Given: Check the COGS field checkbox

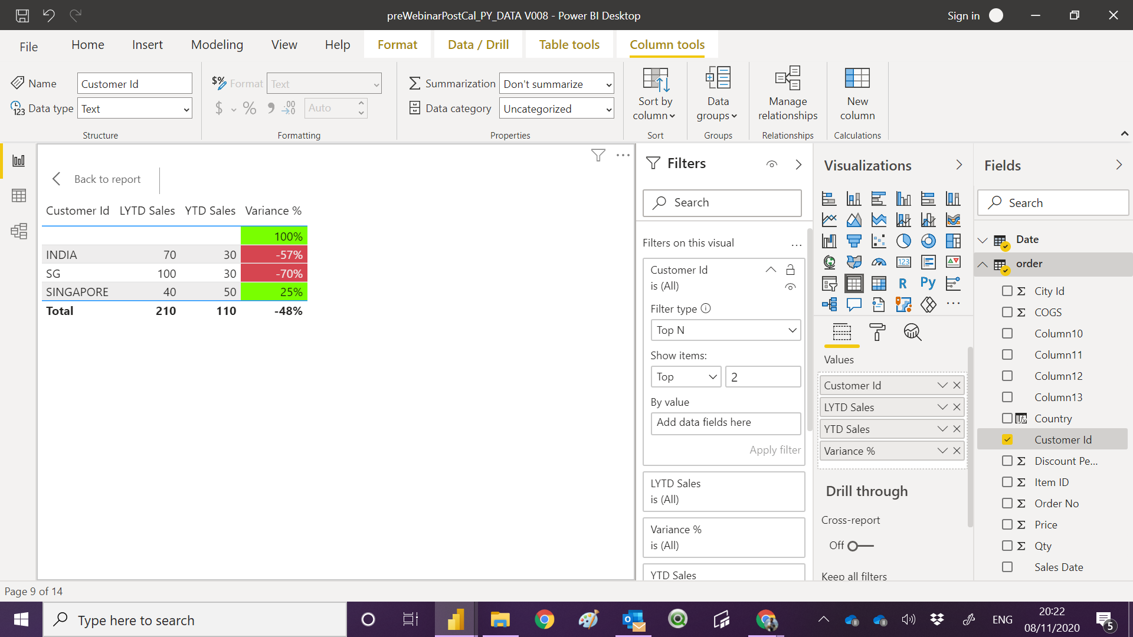Looking at the screenshot, I should pos(1007,312).
